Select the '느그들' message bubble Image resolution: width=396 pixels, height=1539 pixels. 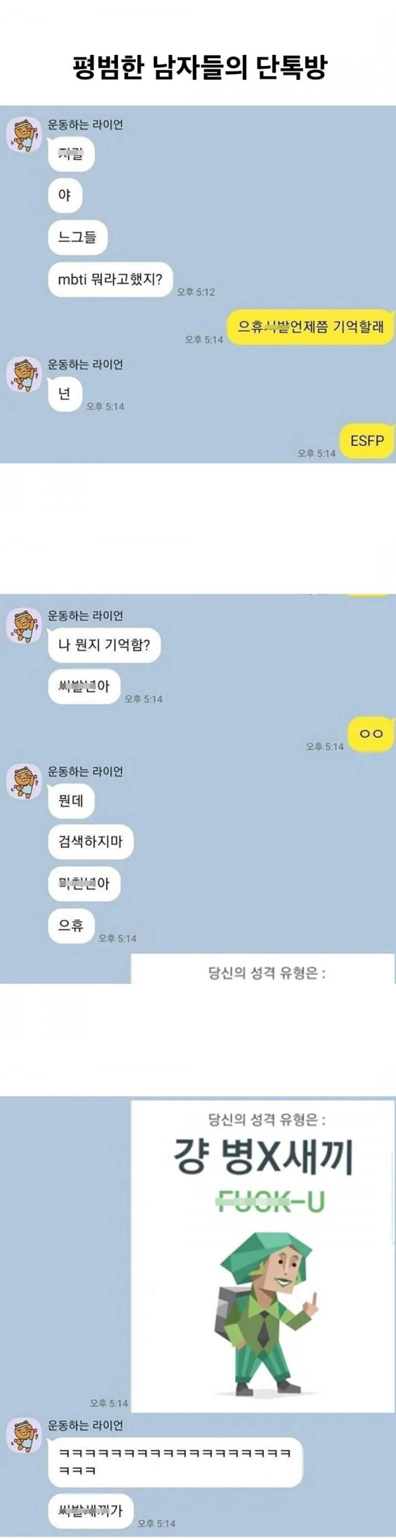point(78,237)
